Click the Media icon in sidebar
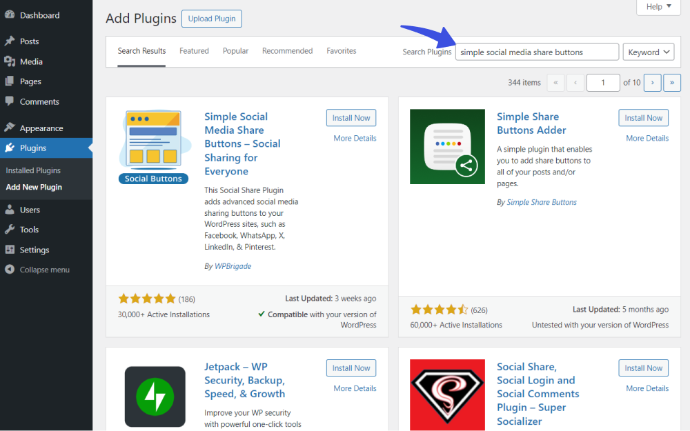This screenshot has height=431, width=690. pyautogui.click(x=9, y=61)
